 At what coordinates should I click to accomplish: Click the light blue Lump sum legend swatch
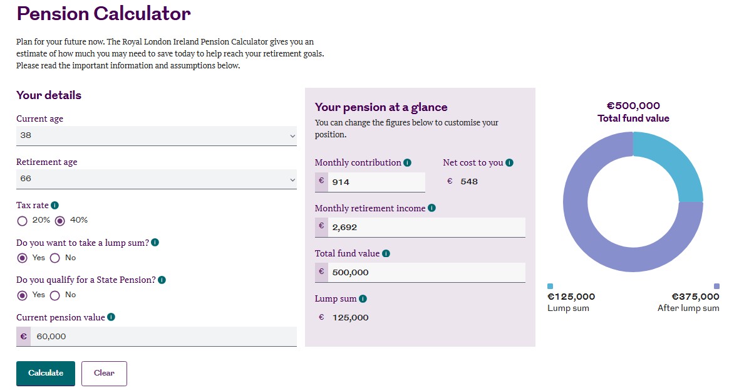click(x=550, y=287)
